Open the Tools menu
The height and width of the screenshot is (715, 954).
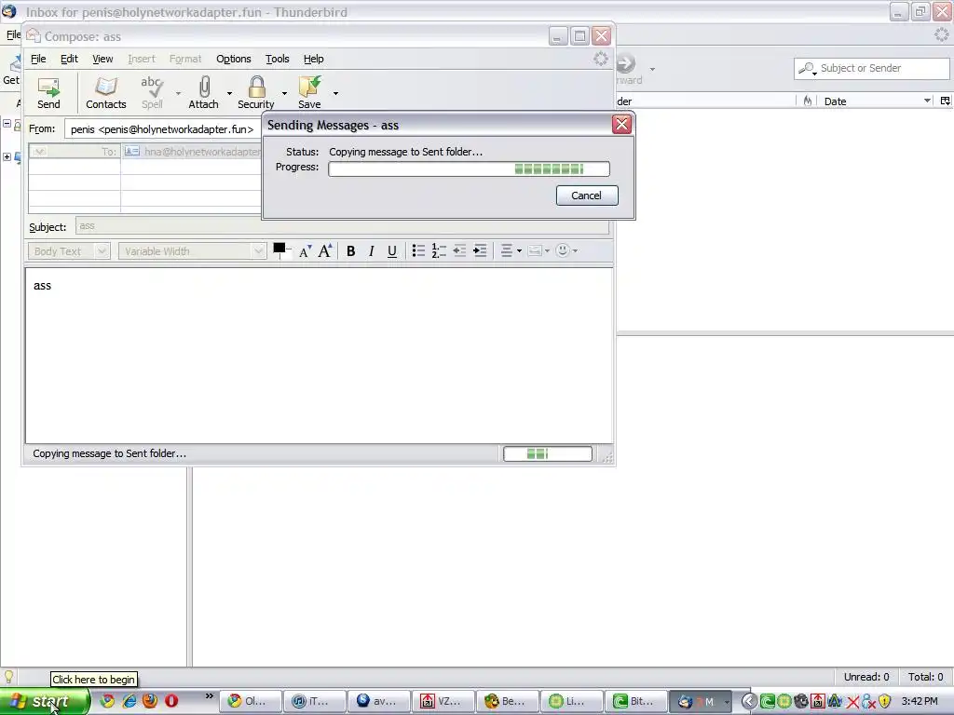(278, 59)
